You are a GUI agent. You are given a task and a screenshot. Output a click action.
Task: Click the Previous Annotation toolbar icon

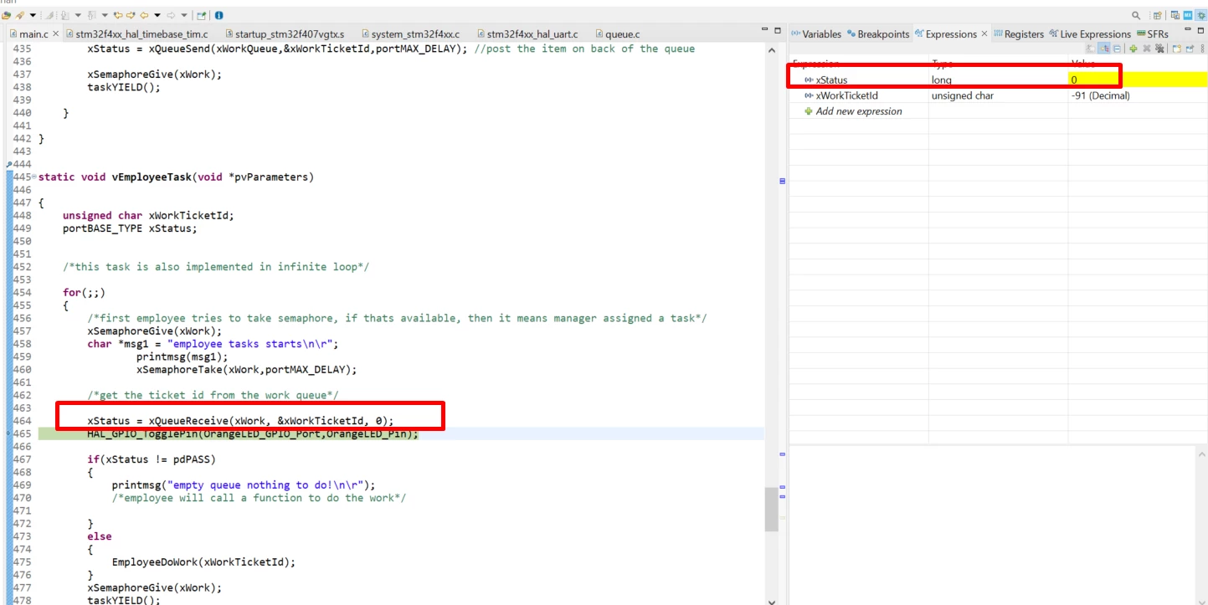tap(92, 15)
